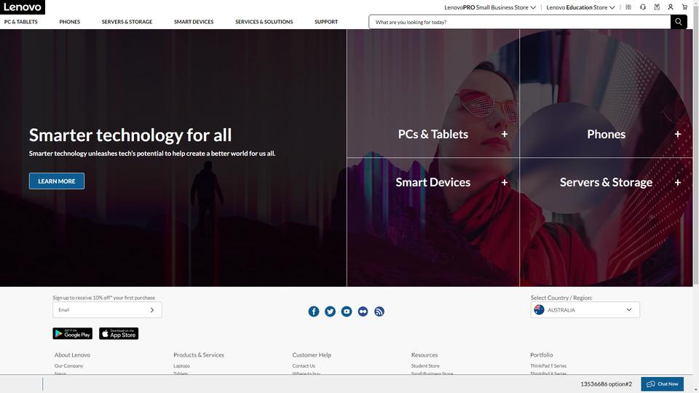Screen dimensions: 699x393
Task: Select the Servers & Storage hero tile
Action: [607, 222]
